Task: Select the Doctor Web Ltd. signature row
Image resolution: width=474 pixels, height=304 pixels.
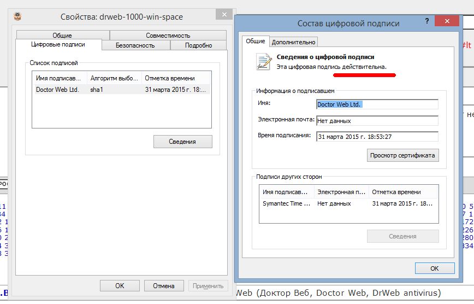Action: [121, 90]
